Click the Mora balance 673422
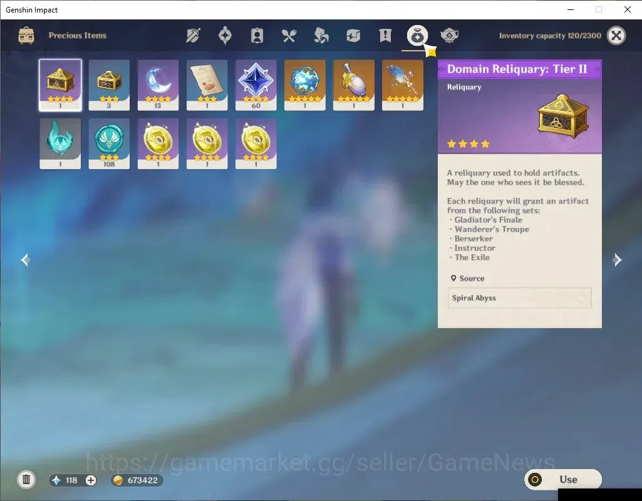Screen dimensions: 642x501 [142, 480]
